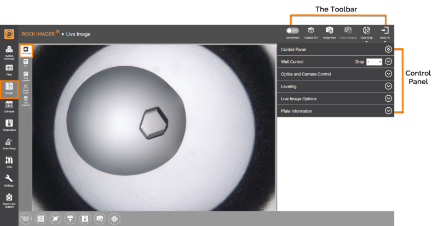The width and height of the screenshot is (438, 226).
Task: Click the Capture EFI toolbar icon
Action: point(310,31)
